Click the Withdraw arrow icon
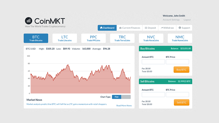 [x=162, y=28]
